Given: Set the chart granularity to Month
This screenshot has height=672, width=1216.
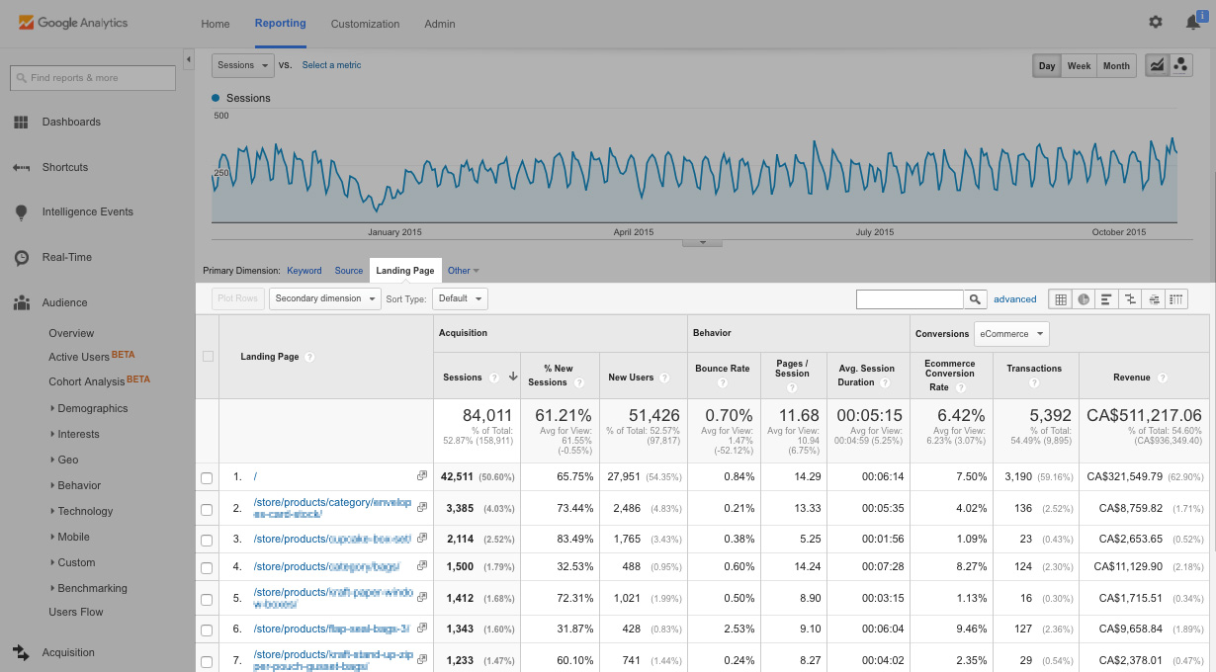Looking at the screenshot, I should (x=1116, y=66).
